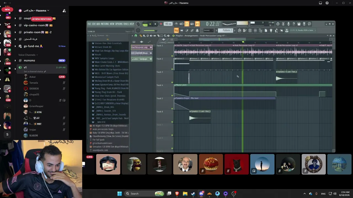Viewport: 353px width, 198px height.
Task: Open the Vocals browser folder
Action: pos(98,54)
